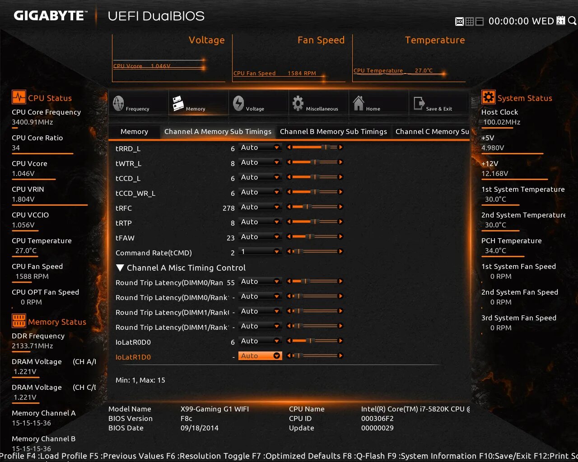Open the tRTP Auto dropdown

260,222
